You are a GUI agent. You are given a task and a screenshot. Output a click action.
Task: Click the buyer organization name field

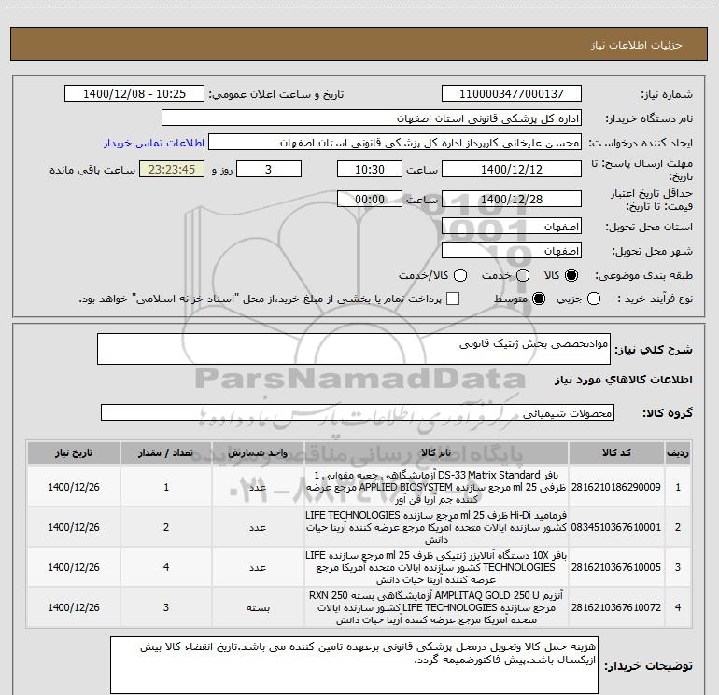(x=372, y=118)
